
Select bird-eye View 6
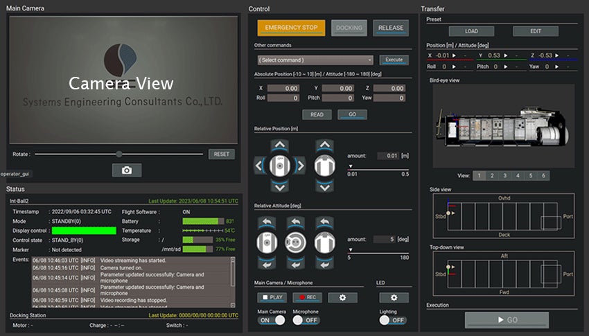[x=545, y=176]
